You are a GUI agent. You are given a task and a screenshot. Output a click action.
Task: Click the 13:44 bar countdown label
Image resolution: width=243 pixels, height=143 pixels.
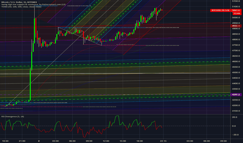[x=237, y=14]
